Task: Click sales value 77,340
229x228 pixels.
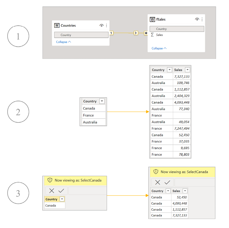Action: (184, 109)
